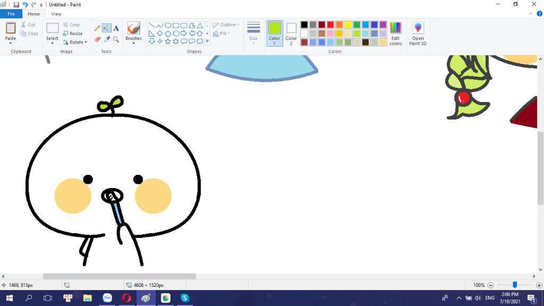544x306 pixels.
Task: Open the Windows Start menu
Action: point(10,298)
